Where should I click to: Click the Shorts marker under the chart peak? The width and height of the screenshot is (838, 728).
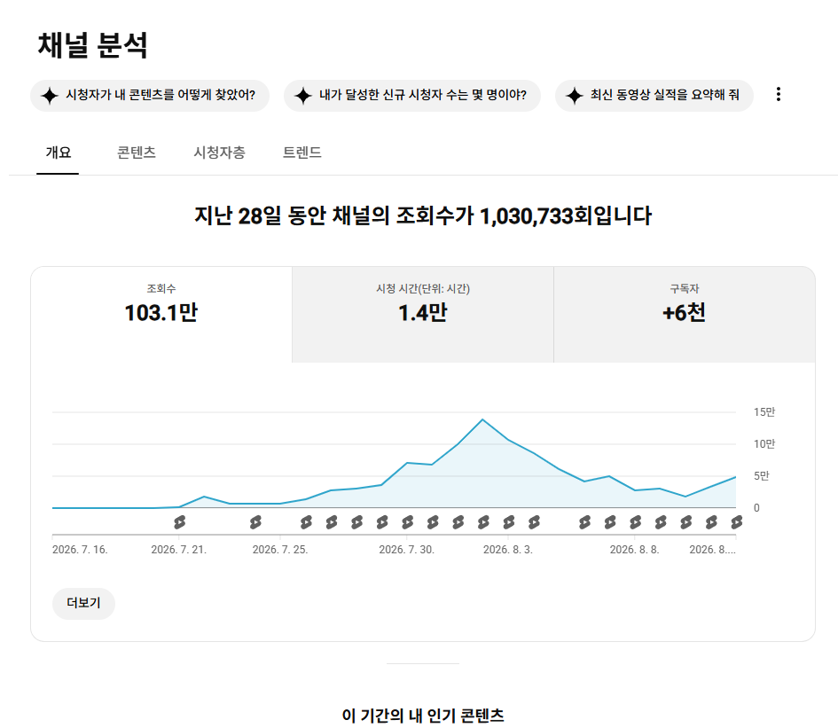point(483,522)
